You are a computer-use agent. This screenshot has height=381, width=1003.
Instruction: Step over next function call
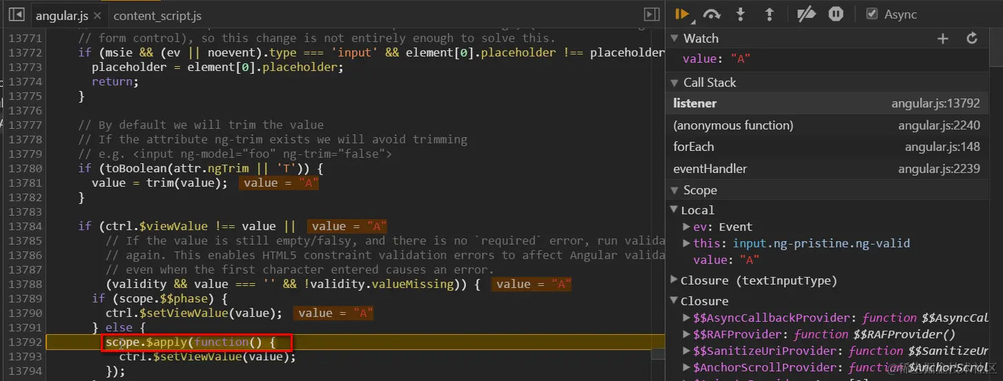pos(712,14)
